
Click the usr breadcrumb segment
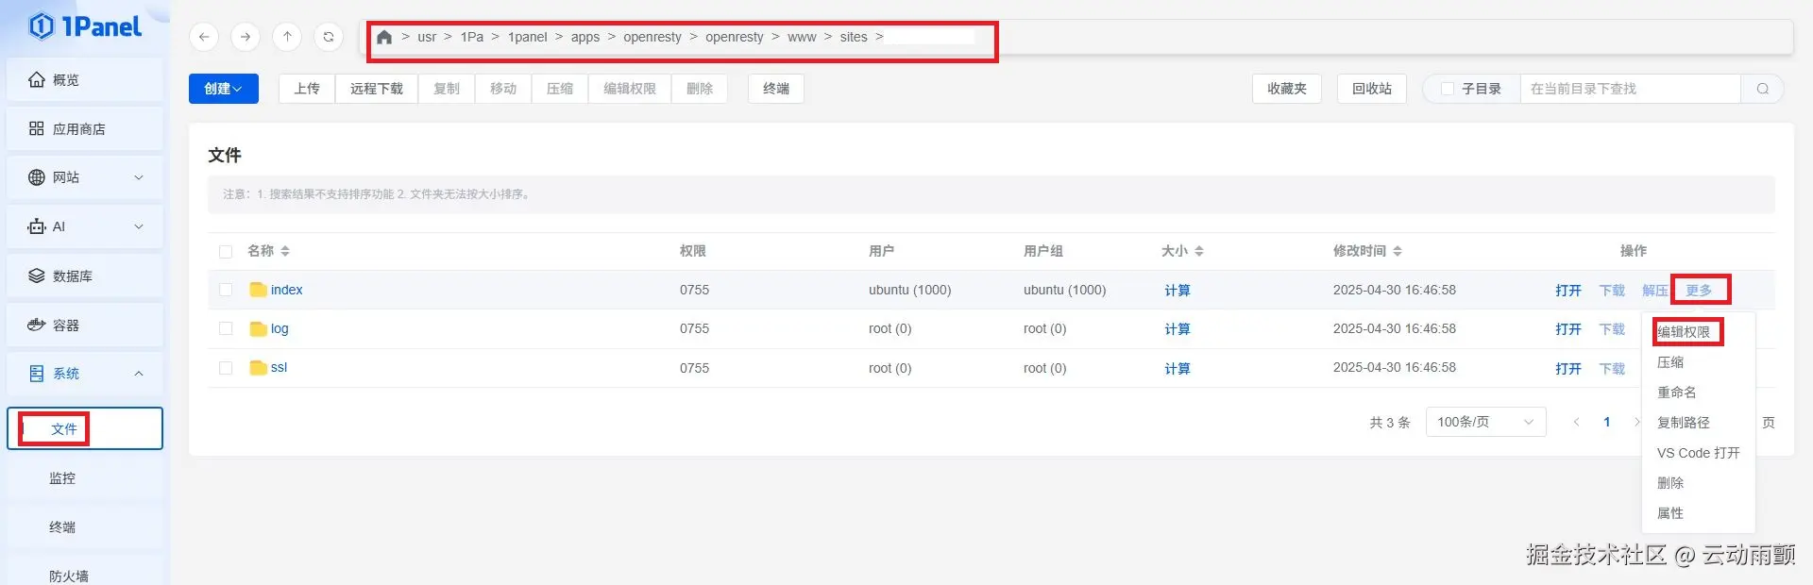[x=427, y=37]
